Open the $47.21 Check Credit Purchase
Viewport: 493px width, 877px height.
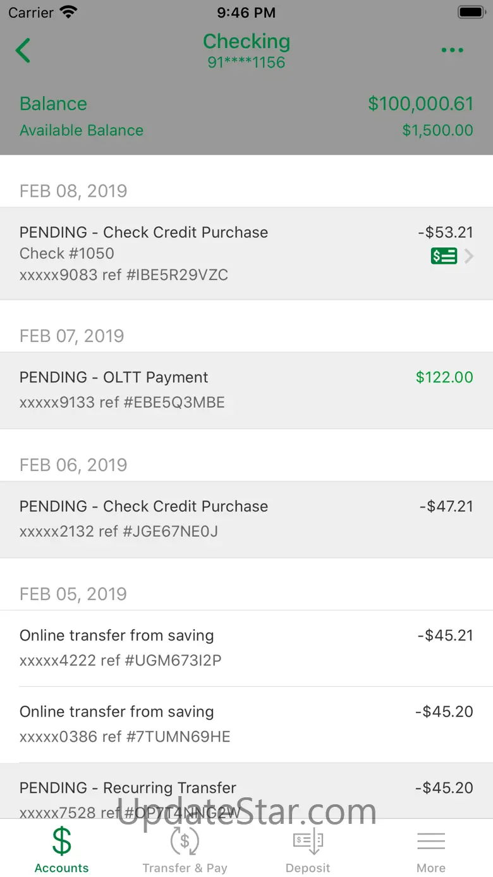pos(246,519)
